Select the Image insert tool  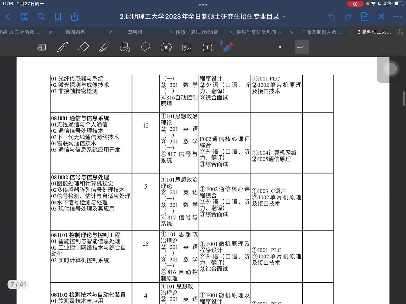click(187, 47)
